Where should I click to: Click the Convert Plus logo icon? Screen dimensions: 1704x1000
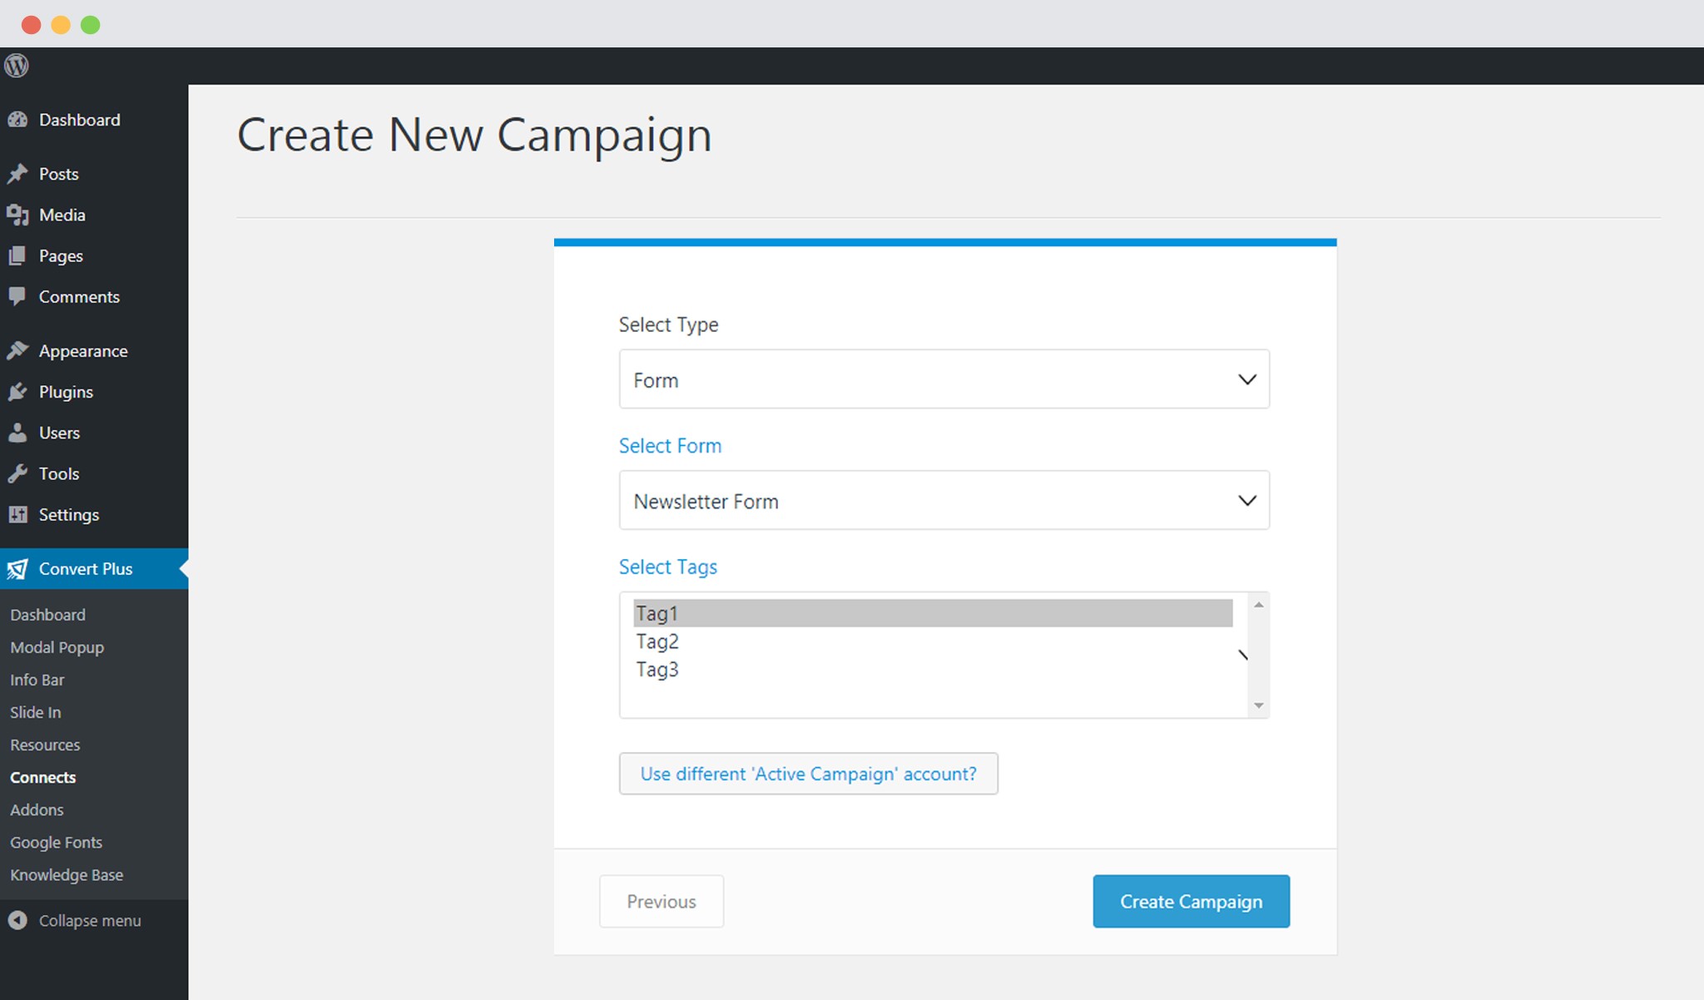pos(17,569)
